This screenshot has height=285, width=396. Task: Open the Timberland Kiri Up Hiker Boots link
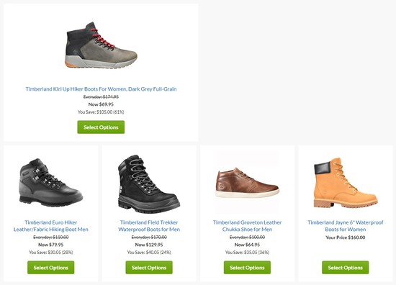[101, 89]
